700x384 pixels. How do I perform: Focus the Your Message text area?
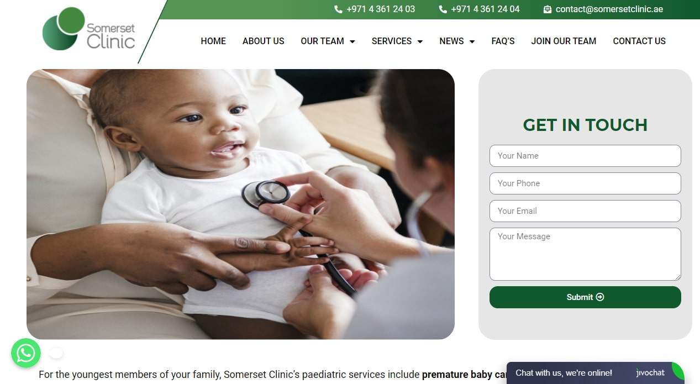click(585, 254)
